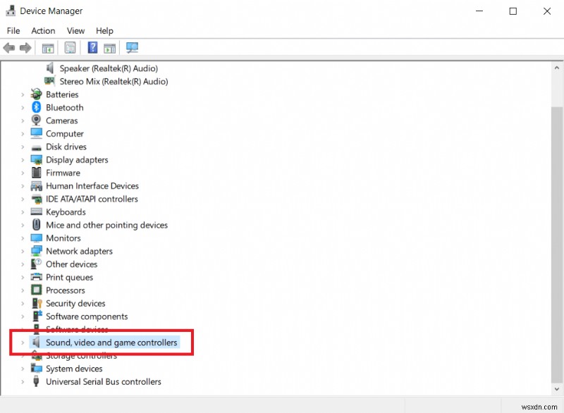Select the Other devices category
The width and height of the screenshot is (564, 413).
pyautogui.click(x=71, y=264)
